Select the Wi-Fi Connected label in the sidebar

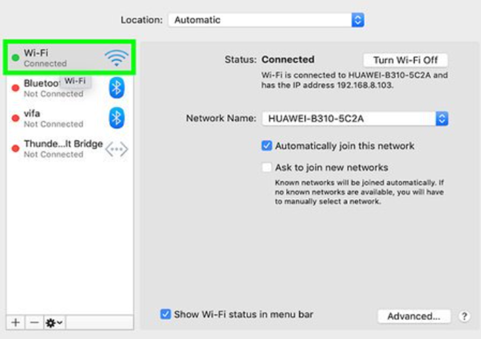pos(45,58)
